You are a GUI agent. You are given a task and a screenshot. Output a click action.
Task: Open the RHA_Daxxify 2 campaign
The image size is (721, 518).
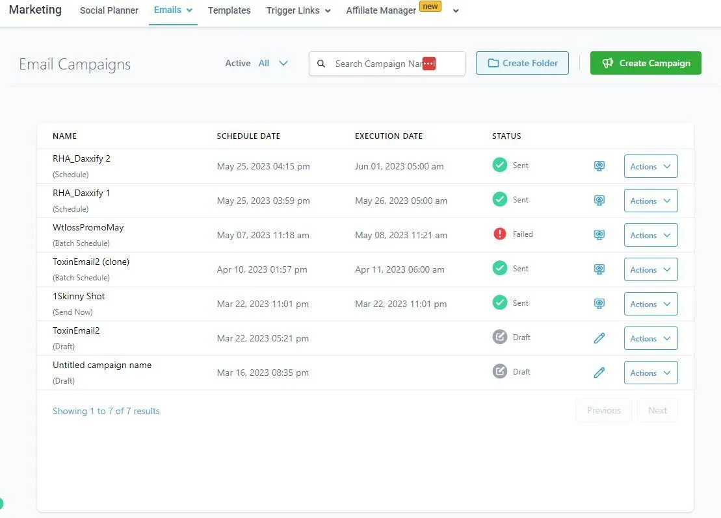81,158
